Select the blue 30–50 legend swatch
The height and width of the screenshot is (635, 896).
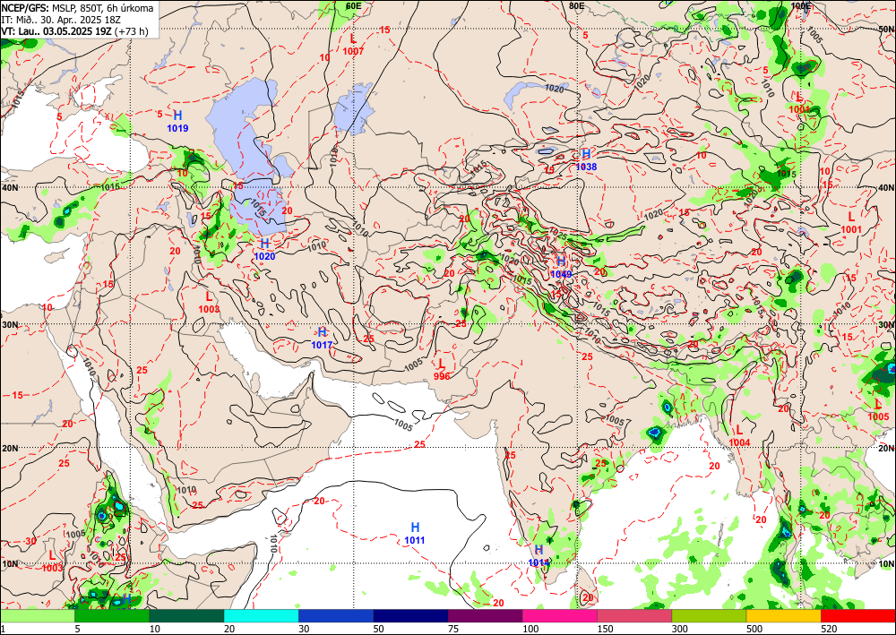coord(335,615)
